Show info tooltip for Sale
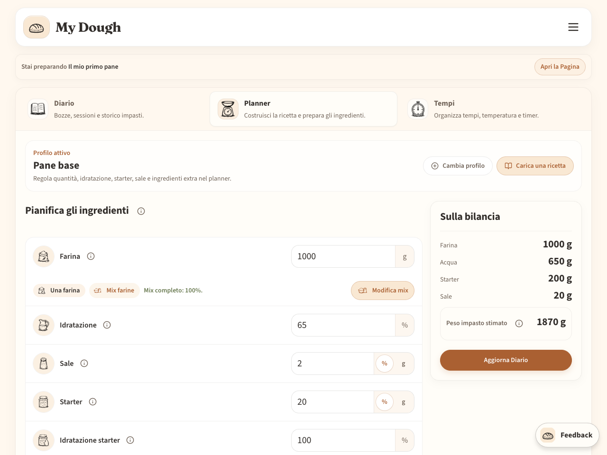Viewport: 607px width, 455px height. (84, 364)
